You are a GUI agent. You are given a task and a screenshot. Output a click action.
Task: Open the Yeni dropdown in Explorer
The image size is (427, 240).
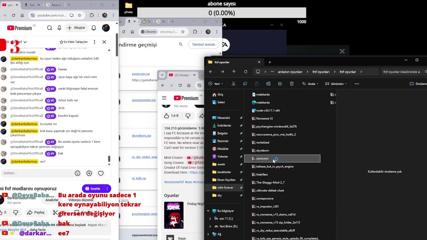pyautogui.click(x=216, y=84)
